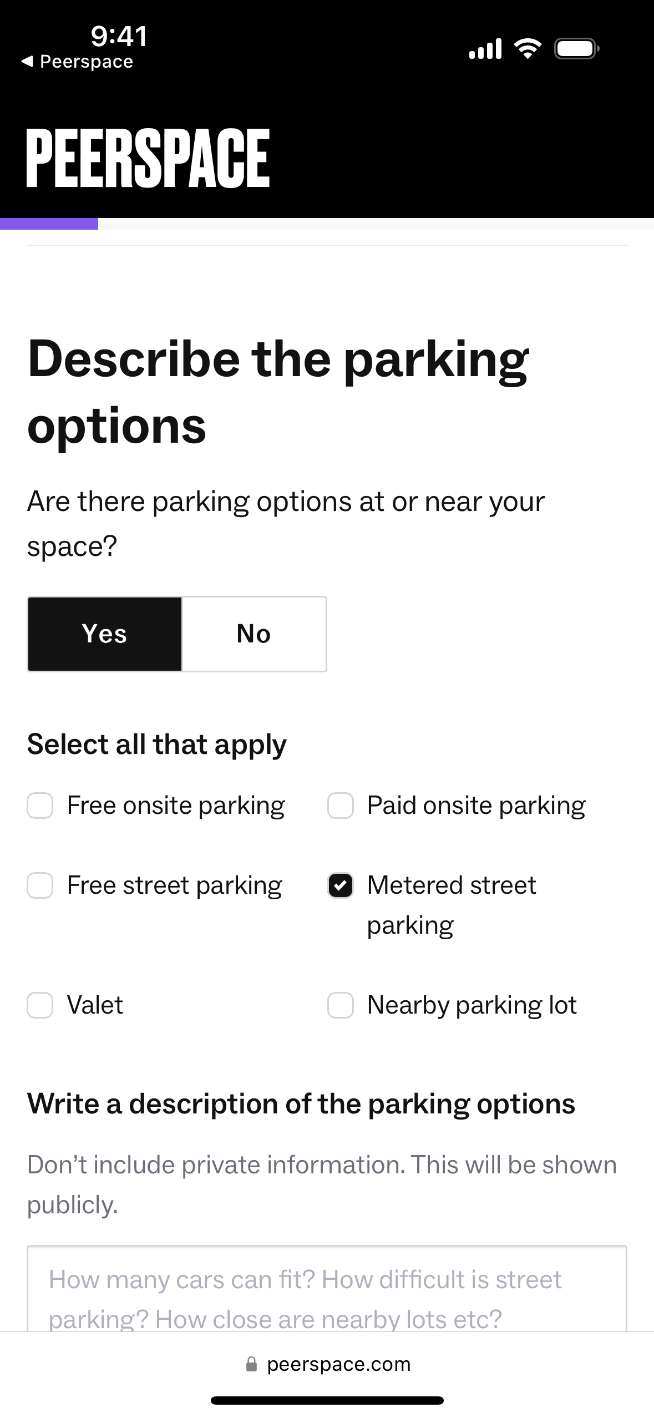This screenshot has height=1418, width=654.
Task: Click the parking description text field
Action: tap(327, 1293)
